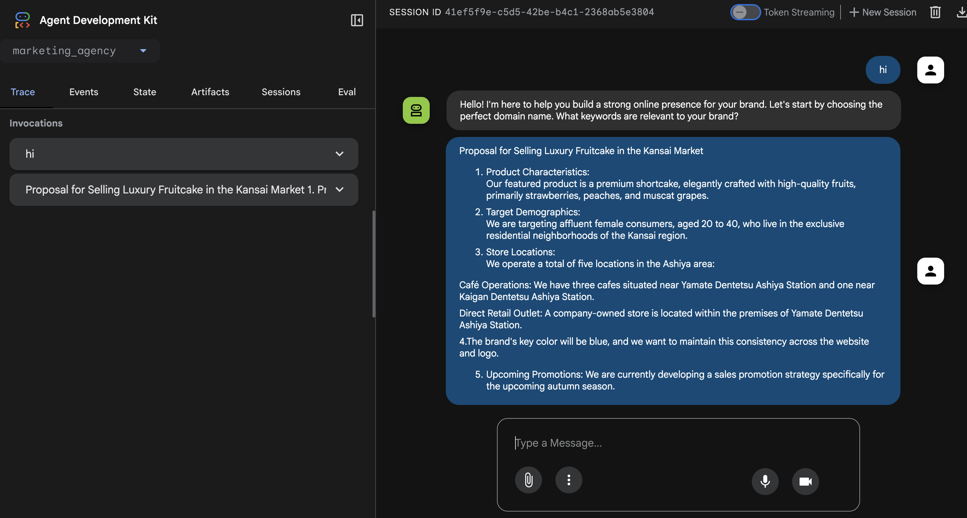The image size is (967, 518).
Task: Open the three-dot more options menu
Action: (569, 480)
